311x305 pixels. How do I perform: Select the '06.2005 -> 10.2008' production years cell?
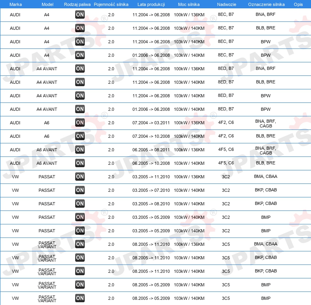(x=151, y=163)
